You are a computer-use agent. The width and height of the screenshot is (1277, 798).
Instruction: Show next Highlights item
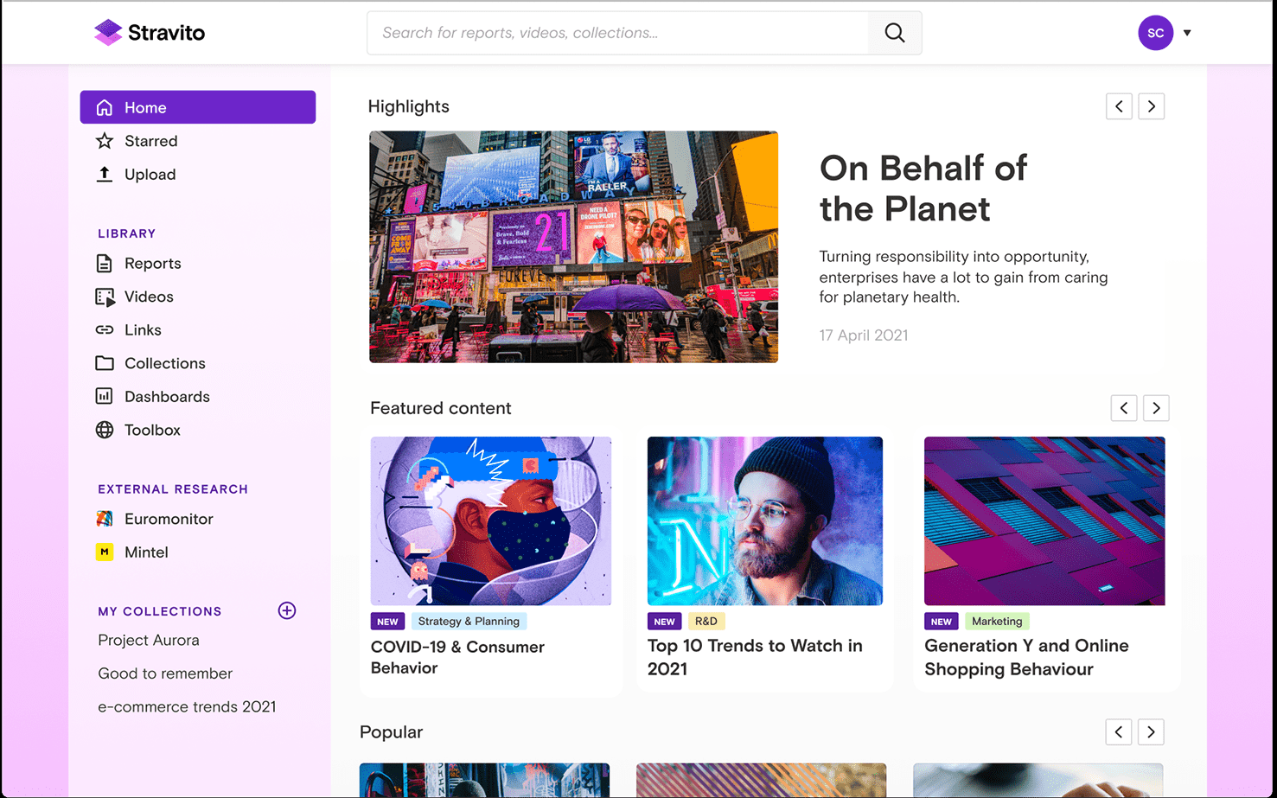click(x=1151, y=106)
